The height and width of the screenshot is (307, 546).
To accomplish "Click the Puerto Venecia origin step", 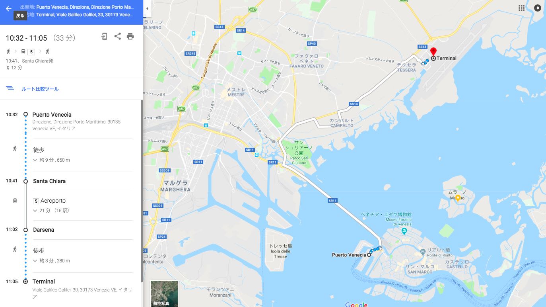I will click(52, 115).
